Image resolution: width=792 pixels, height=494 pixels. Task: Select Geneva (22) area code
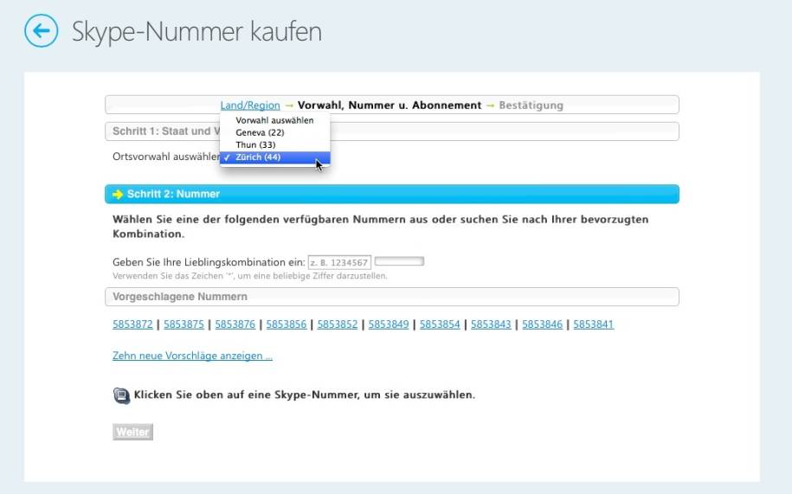274,132
